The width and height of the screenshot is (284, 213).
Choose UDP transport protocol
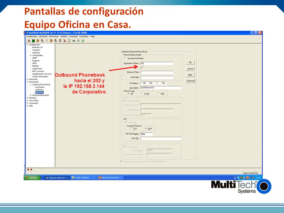pyautogui.click(x=146, y=129)
